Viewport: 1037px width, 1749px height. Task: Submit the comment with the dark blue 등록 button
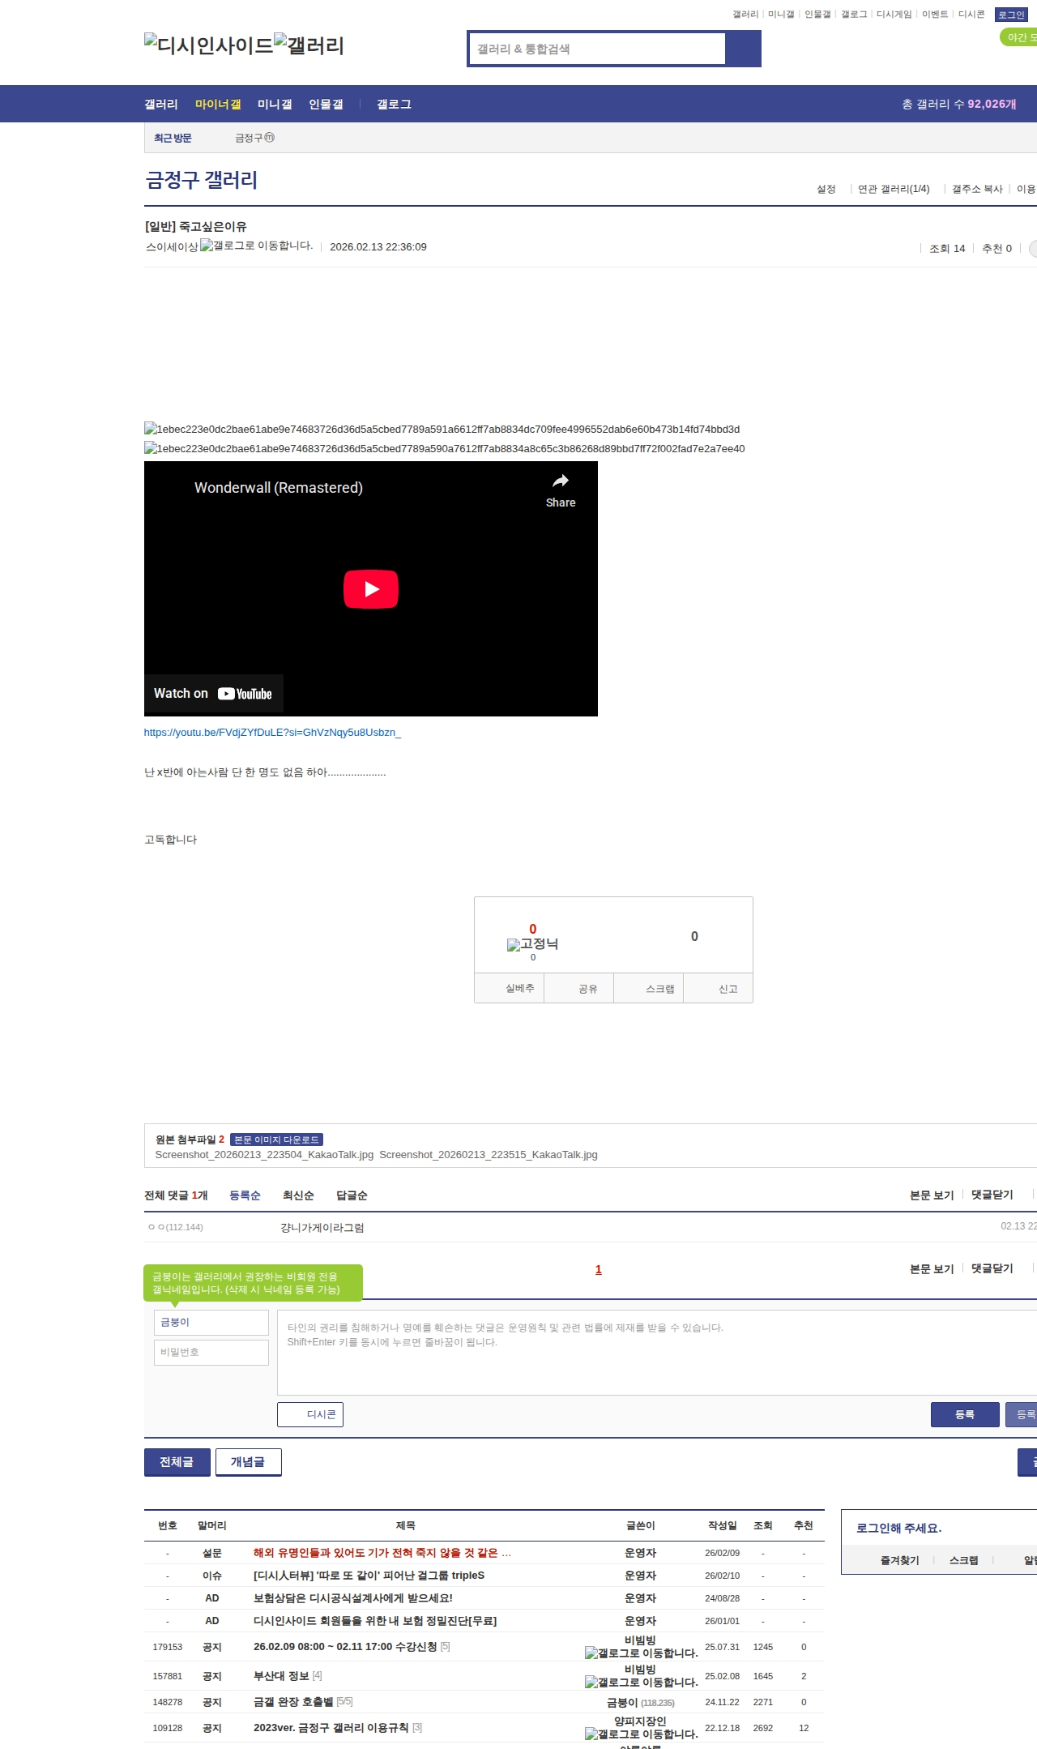click(x=965, y=1414)
